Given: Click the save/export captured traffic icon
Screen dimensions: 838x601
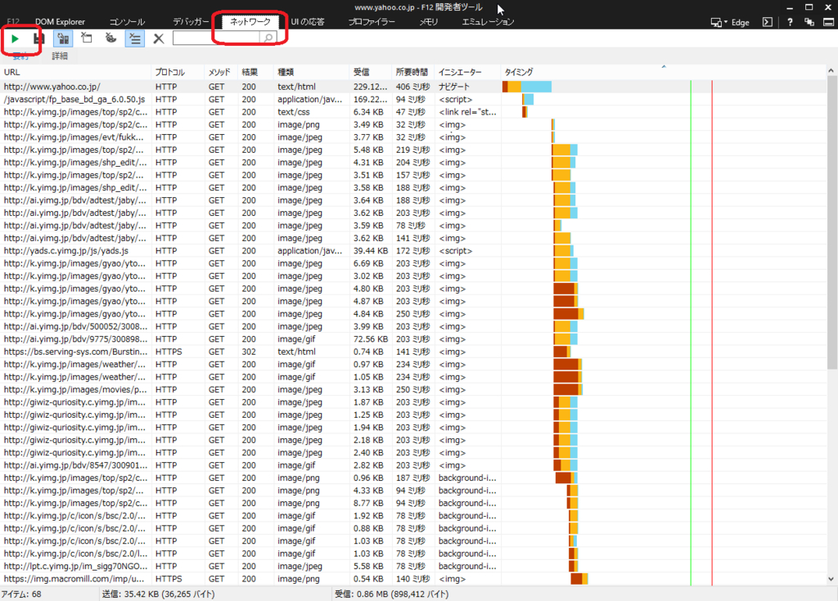Looking at the screenshot, I should click(38, 38).
